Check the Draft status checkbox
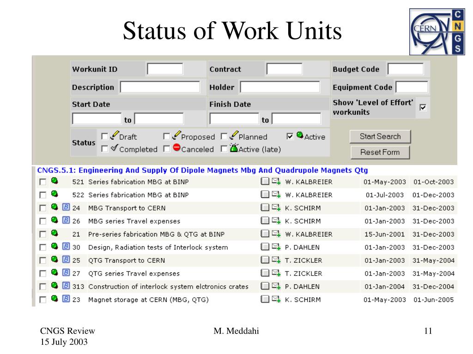The height and width of the screenshot is (354, 473). [x=104, y=136]
